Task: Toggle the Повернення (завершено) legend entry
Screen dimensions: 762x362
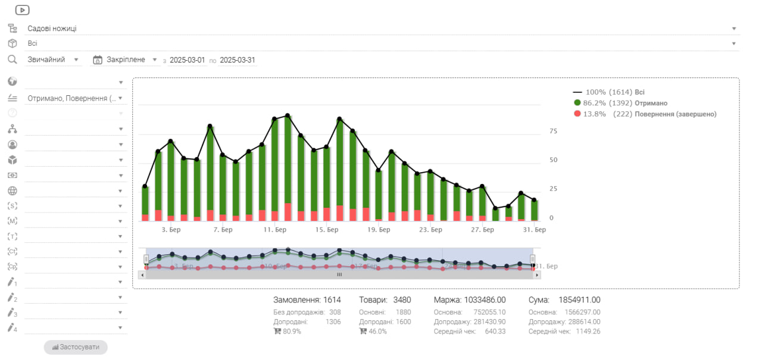Action: click(x=645, y=114)
